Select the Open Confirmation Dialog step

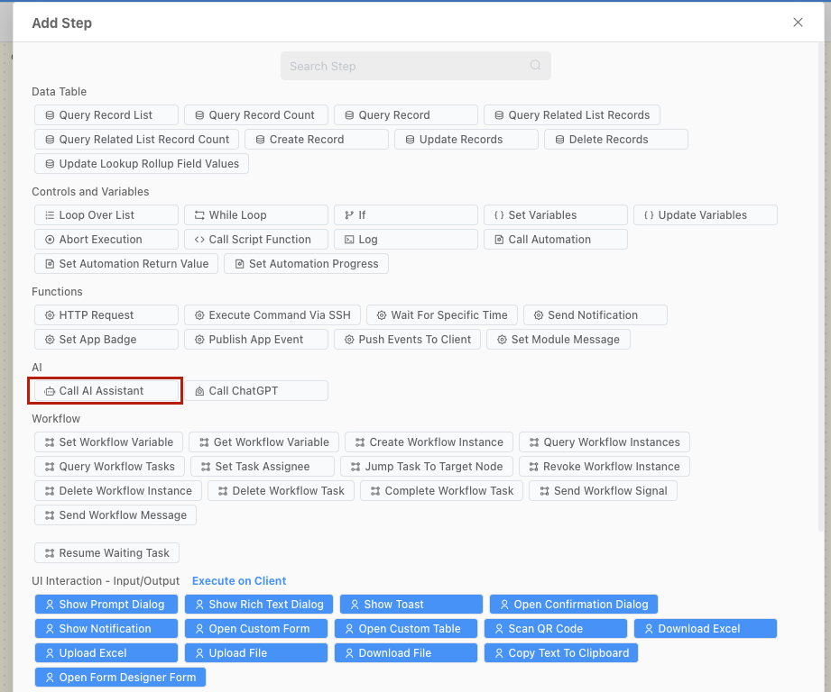click(x=574, y=605)
